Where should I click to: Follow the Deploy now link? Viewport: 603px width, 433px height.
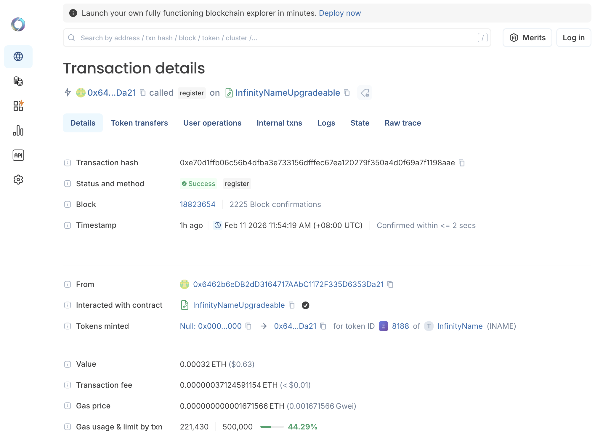click(x=340, y=13)
